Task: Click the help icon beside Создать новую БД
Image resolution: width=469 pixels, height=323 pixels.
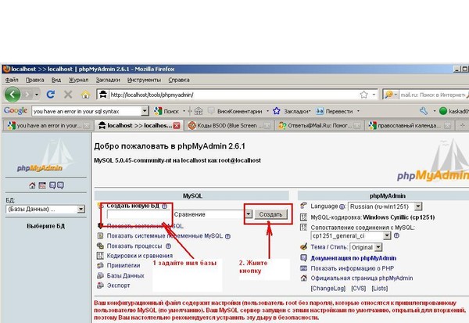Action: pyautogui.click(x=164, y=206)
